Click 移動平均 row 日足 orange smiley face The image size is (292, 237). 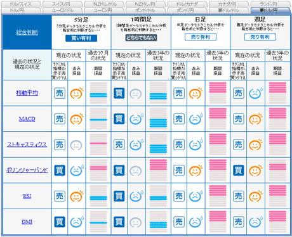tap(196, 93)
